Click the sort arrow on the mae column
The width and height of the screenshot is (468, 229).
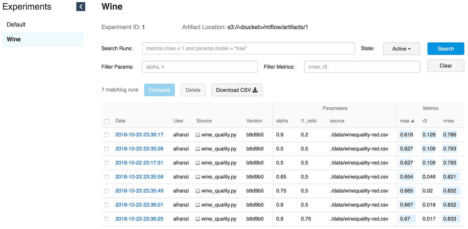tap(413, 121)
